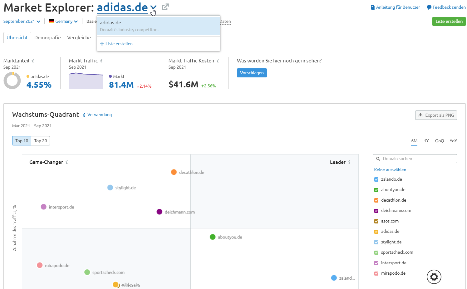Open the Germany location dropdown

pos(63,21)
